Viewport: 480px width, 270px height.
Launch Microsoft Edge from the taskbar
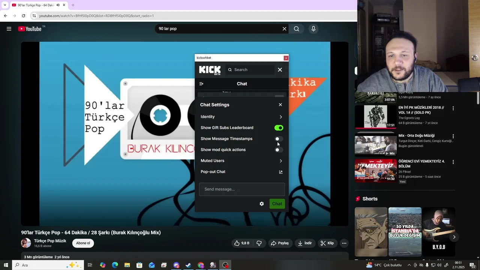coord(115,265)
